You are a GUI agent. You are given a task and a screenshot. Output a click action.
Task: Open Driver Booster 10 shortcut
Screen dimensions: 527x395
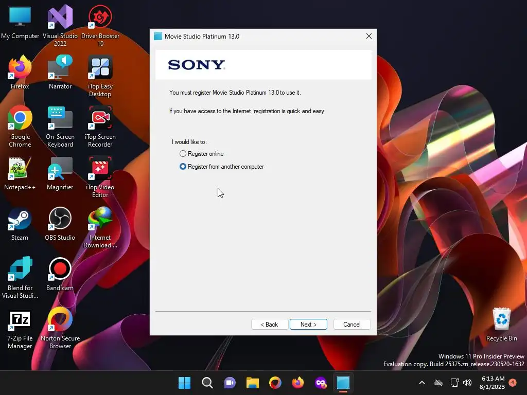click(x=100, y=26)
